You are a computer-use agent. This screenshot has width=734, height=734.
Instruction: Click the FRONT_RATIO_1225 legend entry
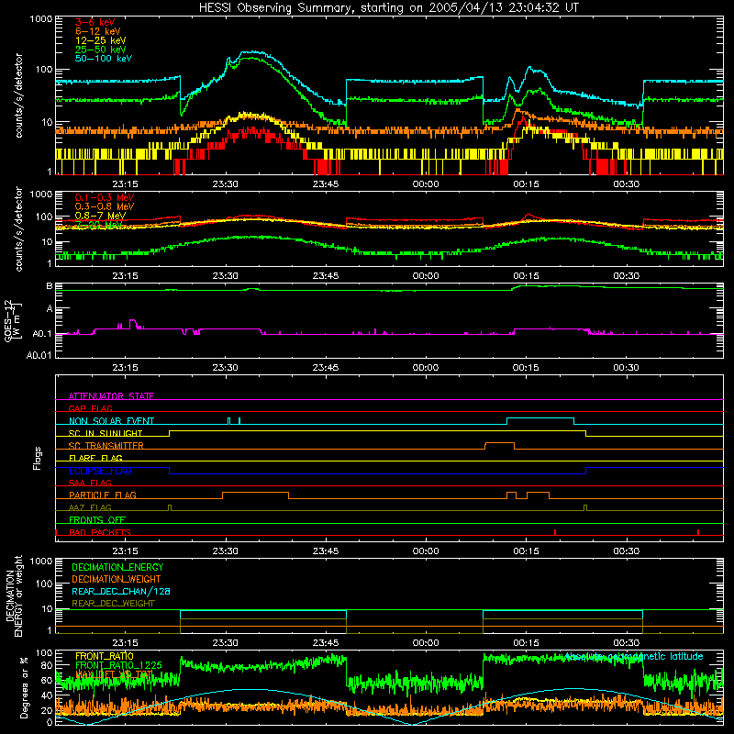pyautogui.click(x=118, y=665)
